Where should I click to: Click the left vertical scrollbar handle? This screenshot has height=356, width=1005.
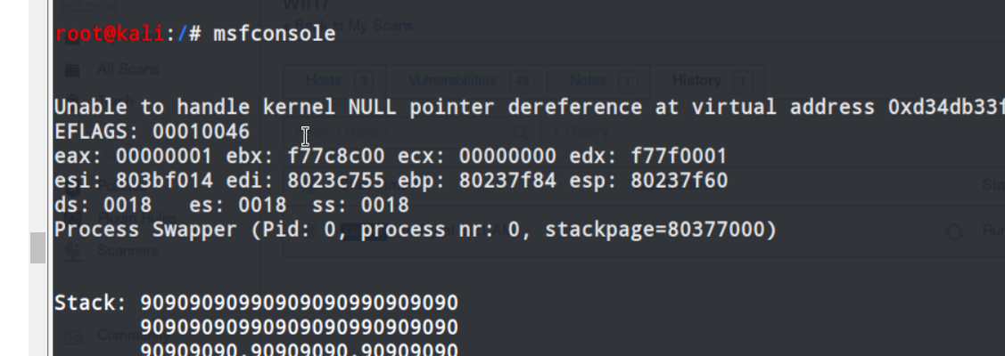tap(37, 247)
